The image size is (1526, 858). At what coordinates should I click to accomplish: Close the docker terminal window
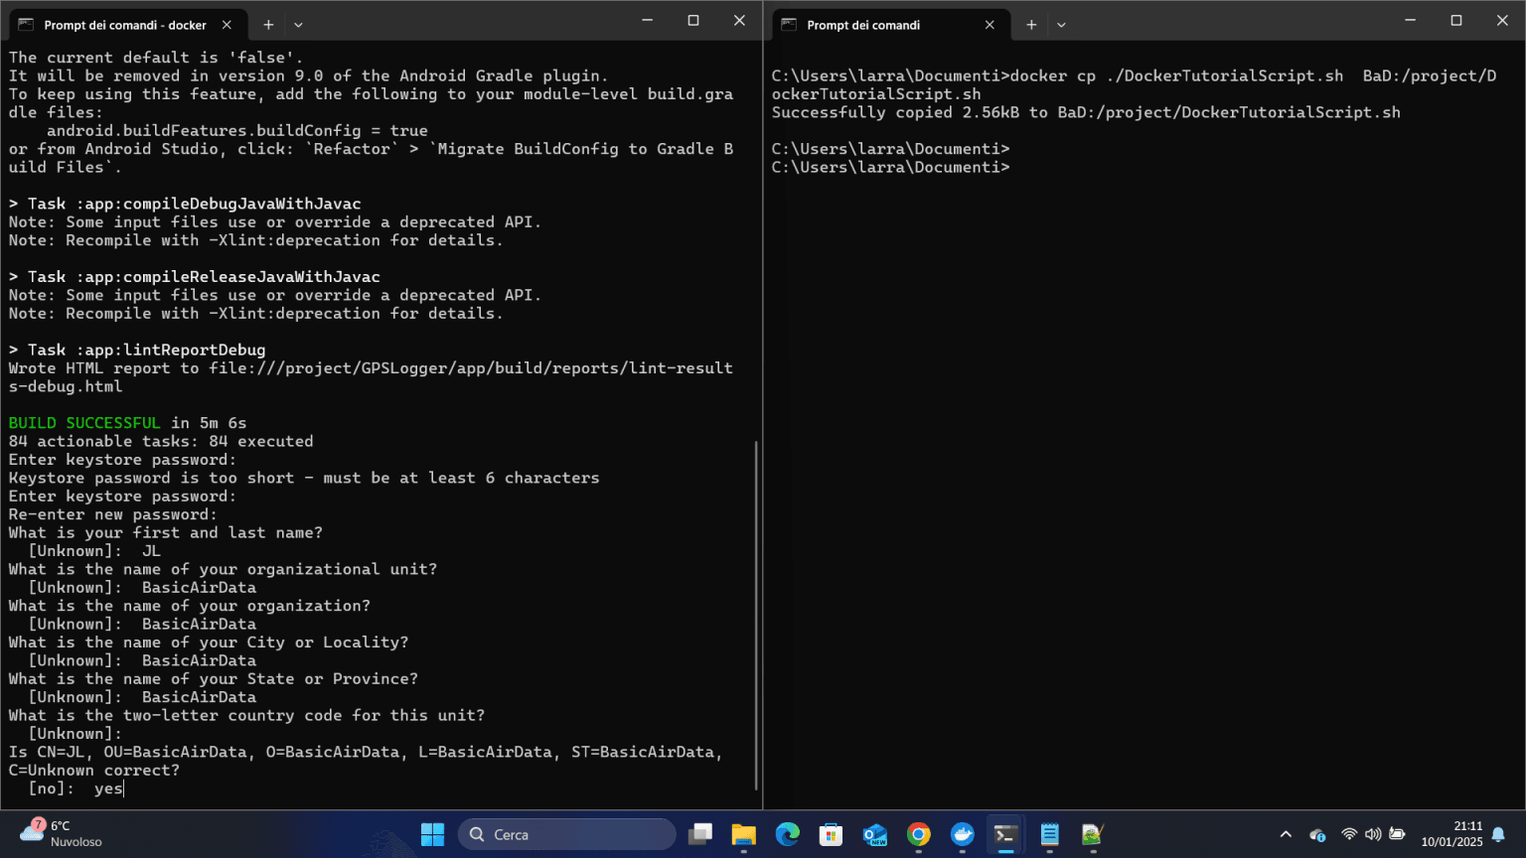pos(739,21)
